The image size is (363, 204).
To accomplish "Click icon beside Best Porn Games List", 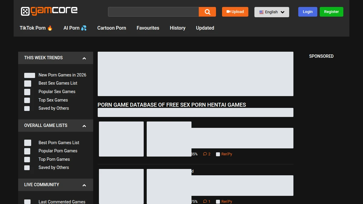I will tap(28, 143).
